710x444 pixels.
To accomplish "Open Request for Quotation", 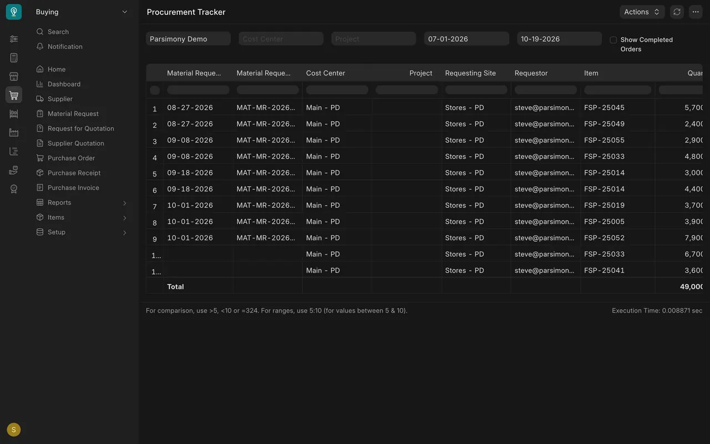I will [82, 128].
